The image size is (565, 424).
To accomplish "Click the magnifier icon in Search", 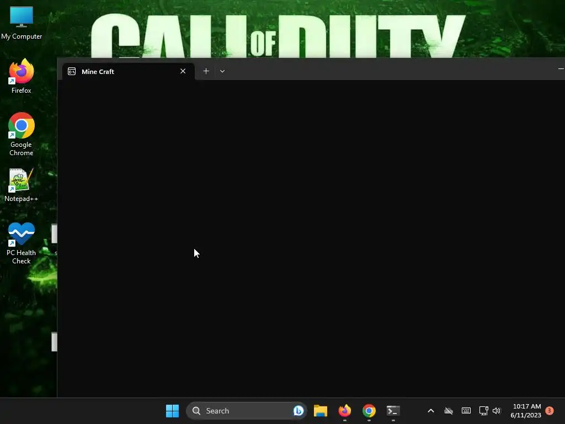I will click(196, 411).
